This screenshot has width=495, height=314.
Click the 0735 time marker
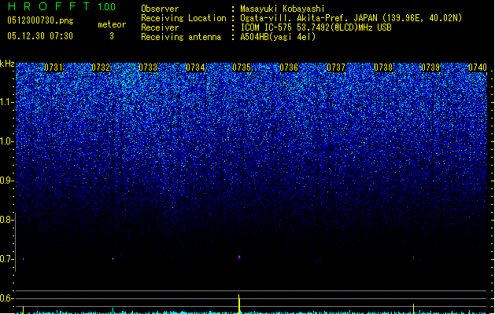[242, 68]
